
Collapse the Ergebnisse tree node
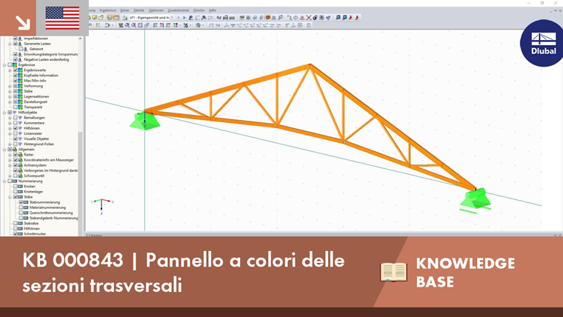coord(4,65)
